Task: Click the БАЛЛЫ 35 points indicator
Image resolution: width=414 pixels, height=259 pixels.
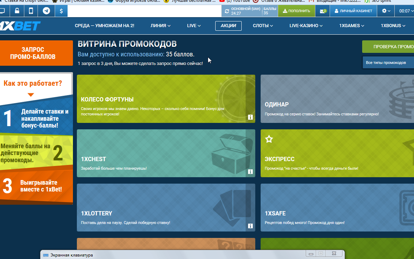Action: 270,11
